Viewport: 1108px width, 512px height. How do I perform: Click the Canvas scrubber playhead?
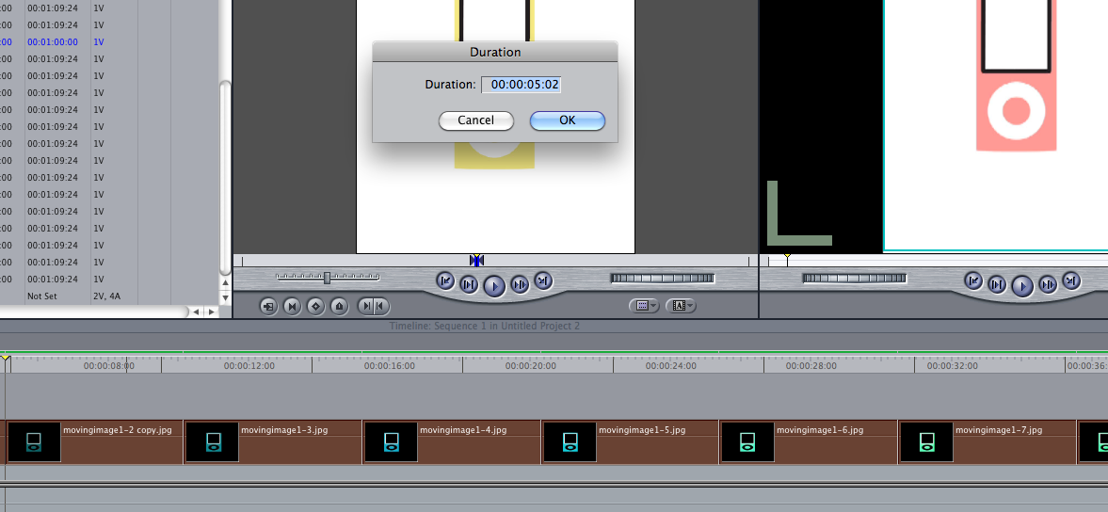pyautogui.click(x=787, y=260)
